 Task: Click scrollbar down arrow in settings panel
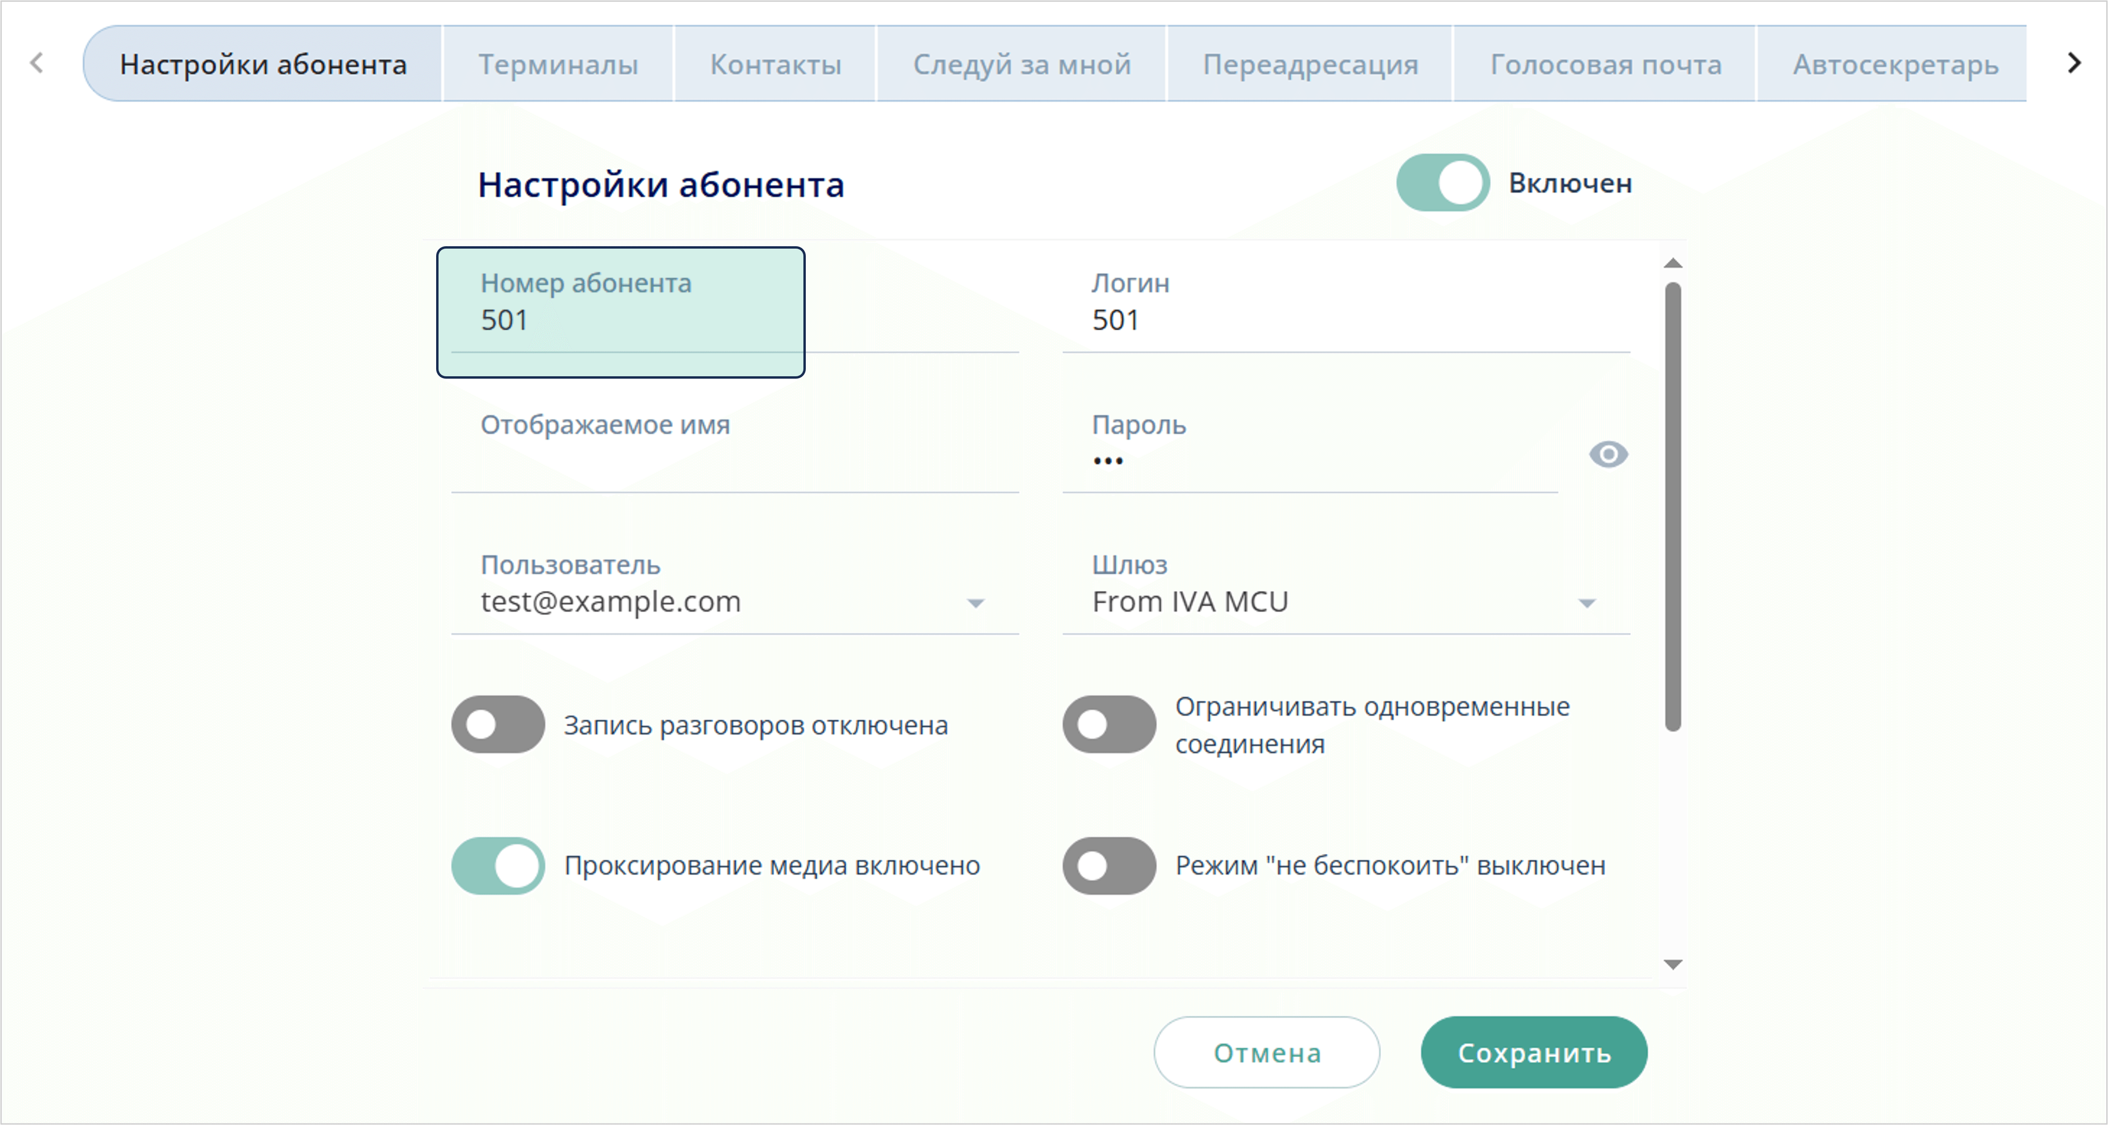tap(1673, 964)
